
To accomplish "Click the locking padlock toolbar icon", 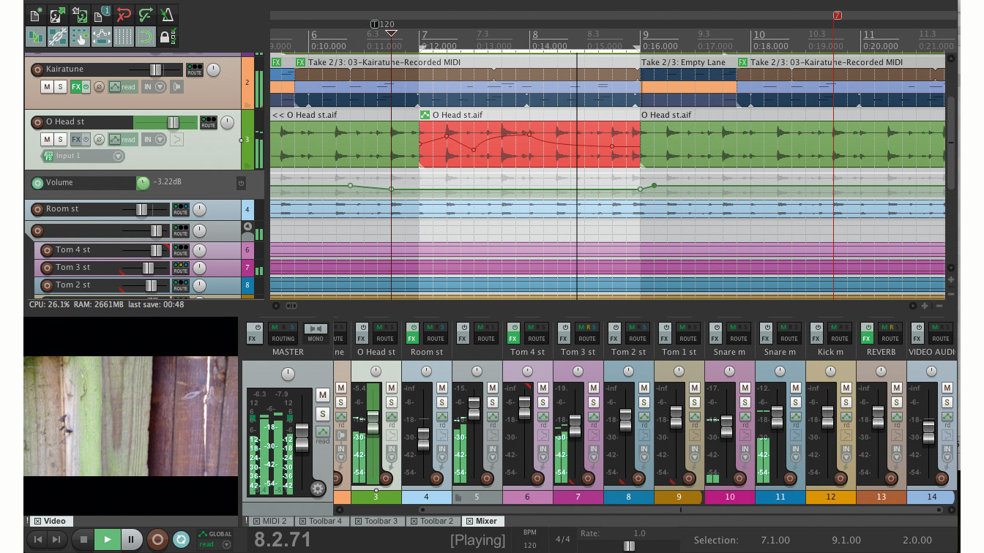I will [166, 36].
